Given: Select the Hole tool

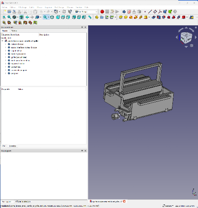Looking at the screenshot, I should coord(159,17).
